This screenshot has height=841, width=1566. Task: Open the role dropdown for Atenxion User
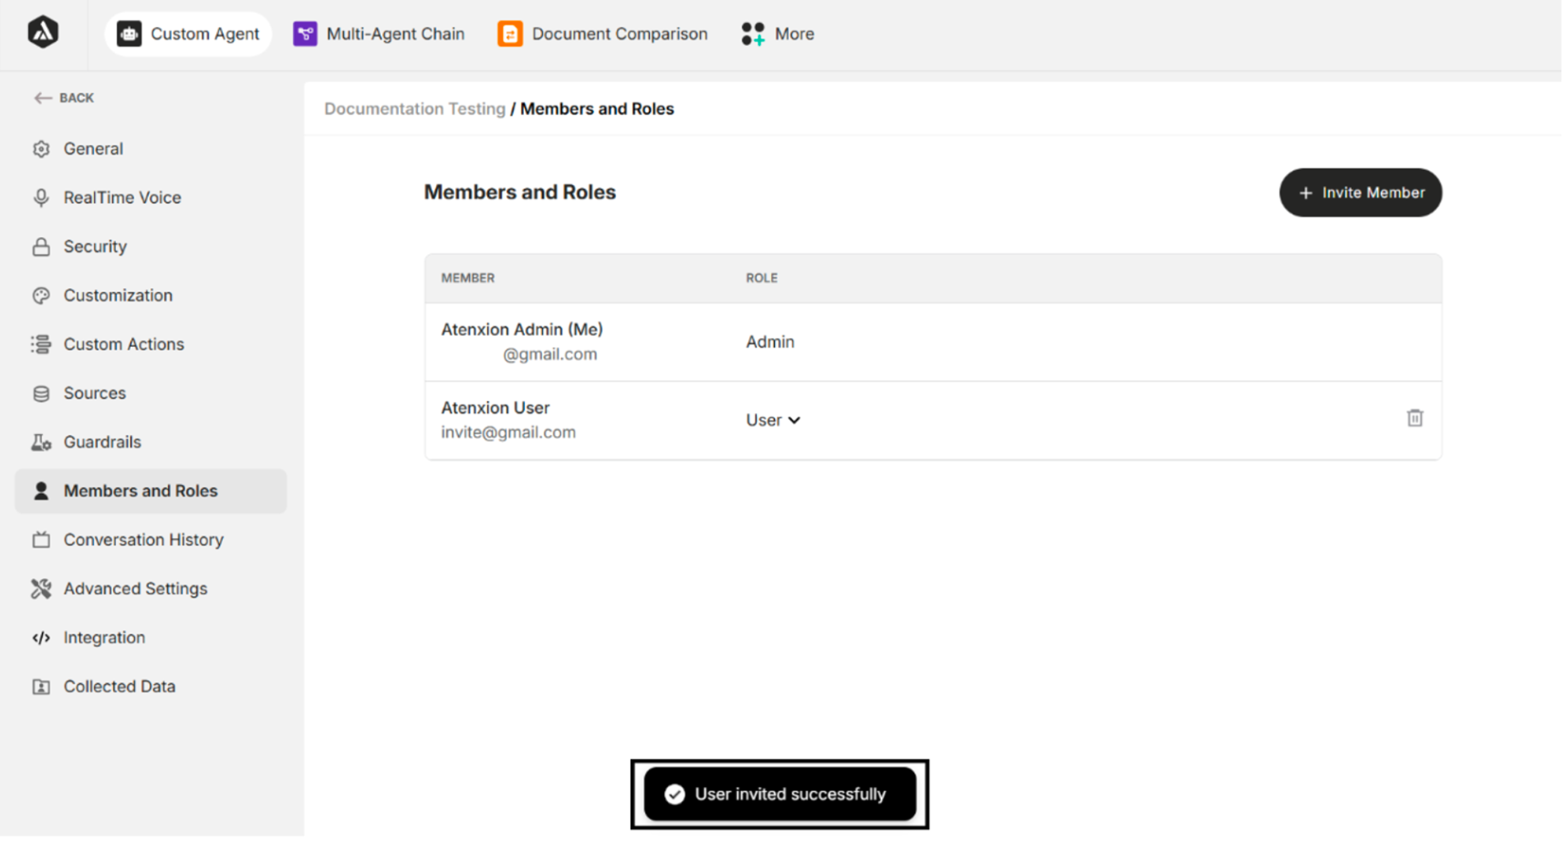click(773, 420)
